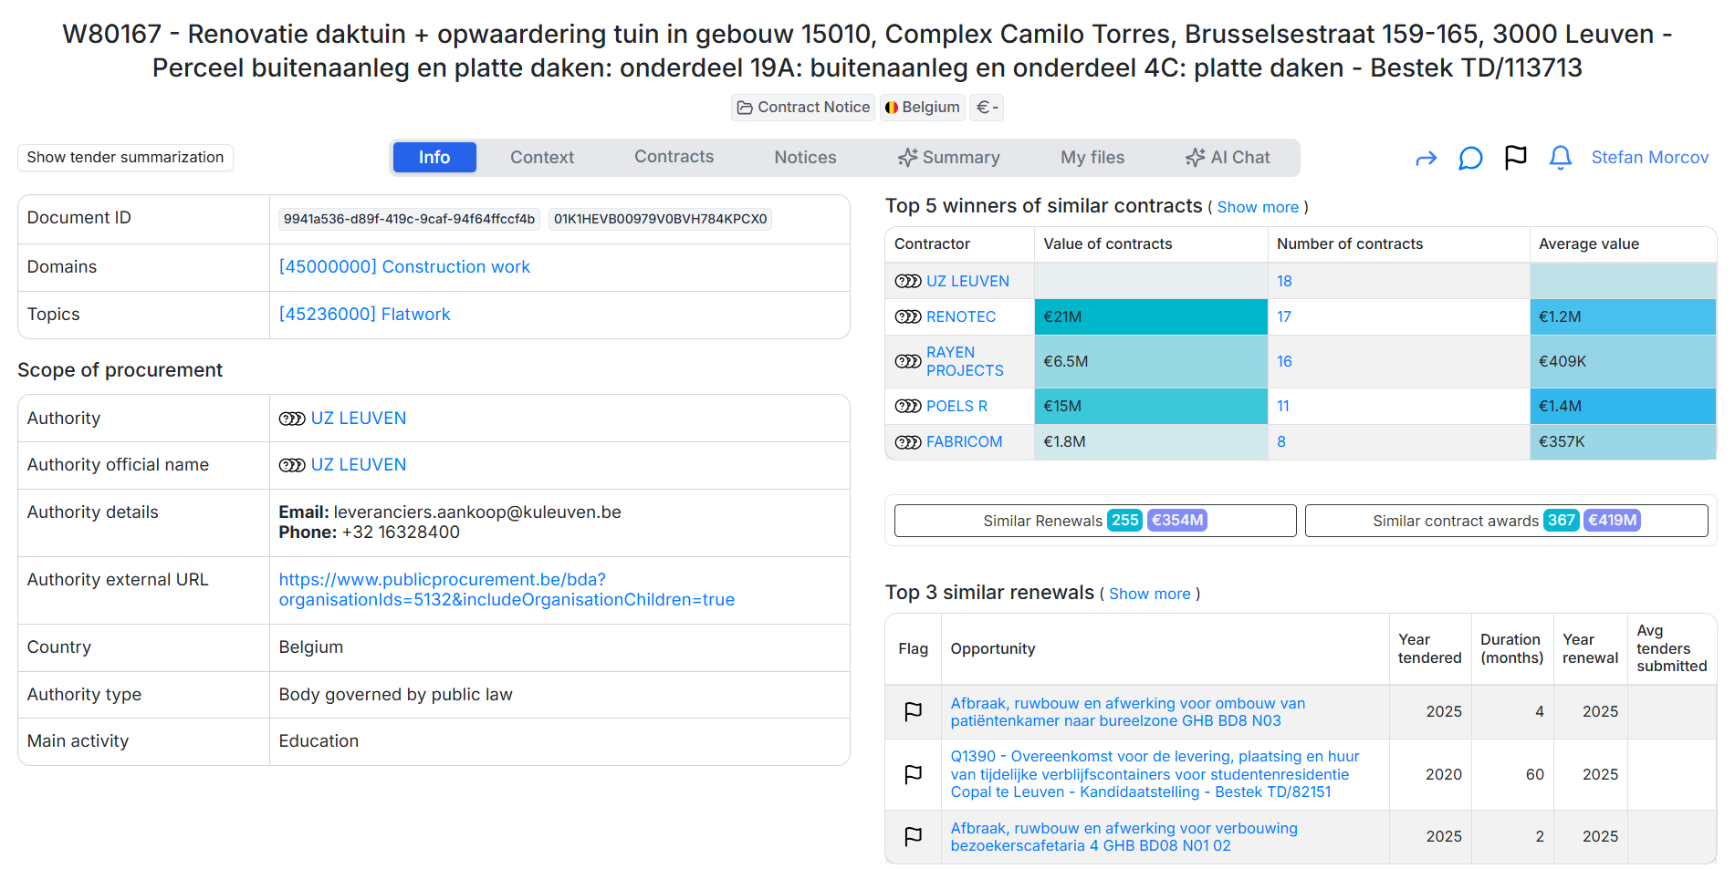Screen dimensions: 1735x869
Task: Flag the Q1390 studentenresidentie renewal row
Action: coord(913,774)
